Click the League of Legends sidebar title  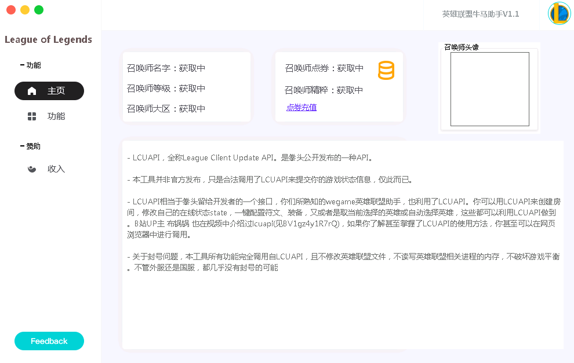48,39
